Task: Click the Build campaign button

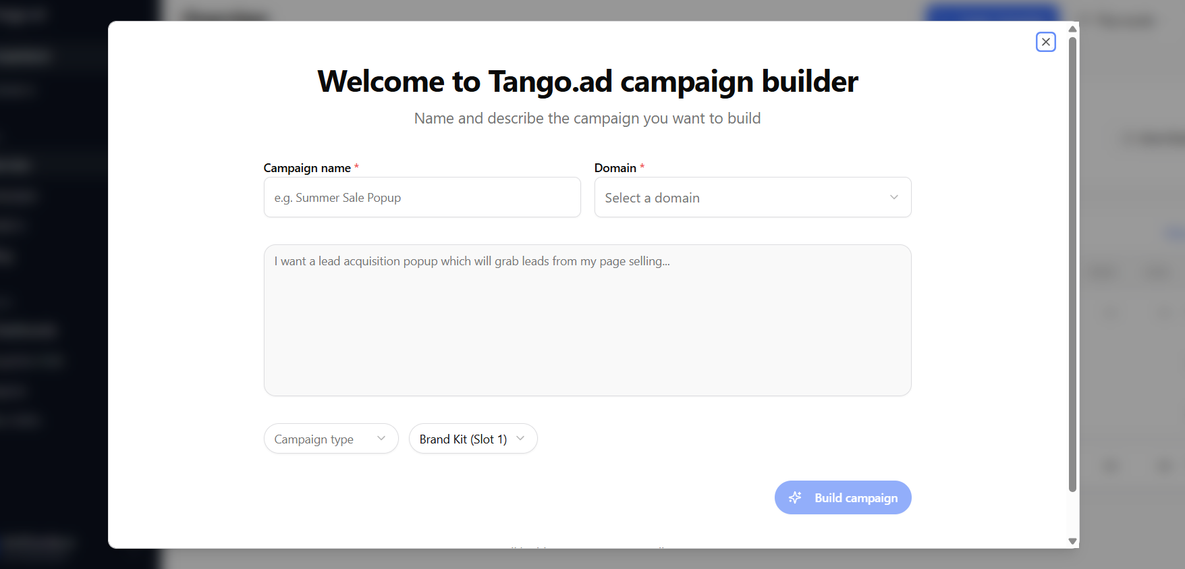Action: (x=843, y=497)
